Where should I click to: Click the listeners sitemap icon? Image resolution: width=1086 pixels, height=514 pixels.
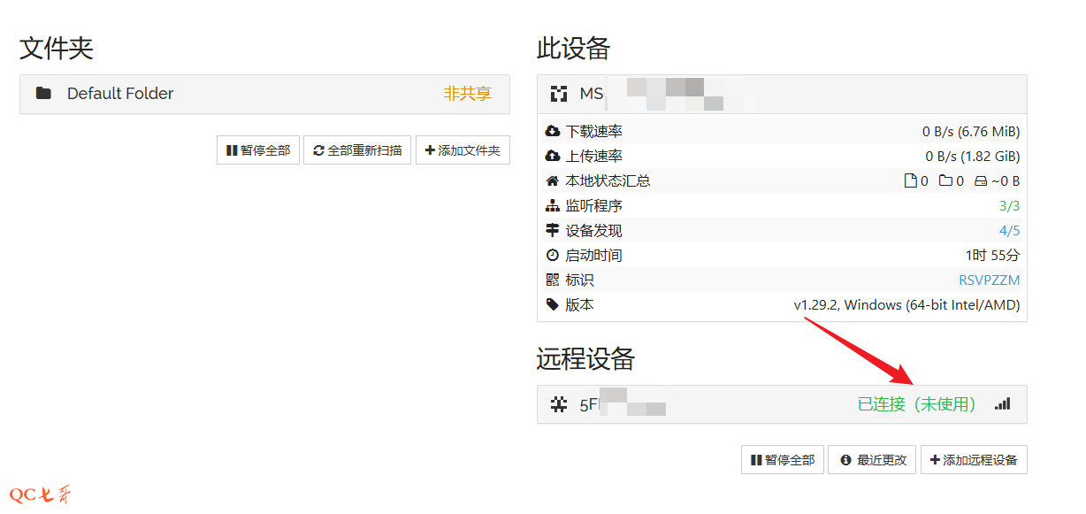[553, 206]
